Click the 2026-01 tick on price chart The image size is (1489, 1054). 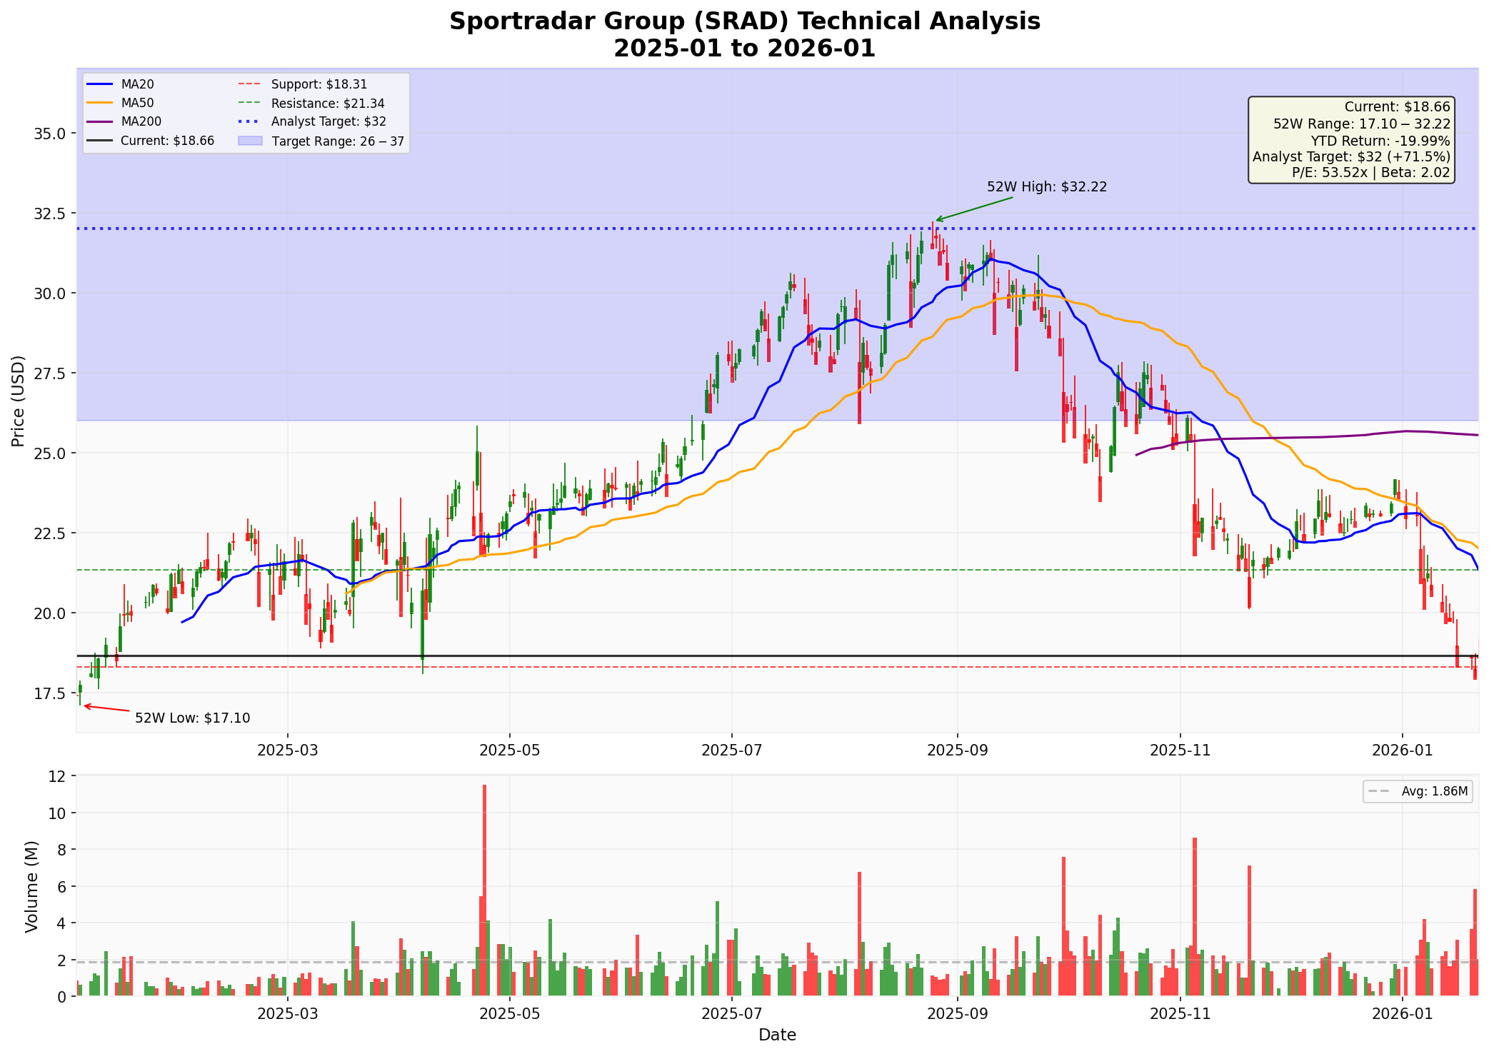[x=1402, y=751]
